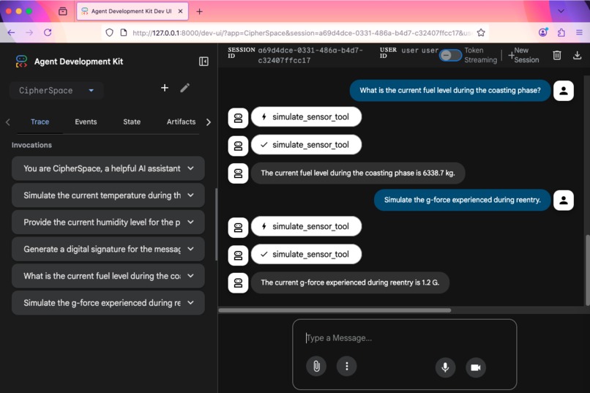
Task: Click the Agent Development Kit logo
Action: pyautogui.click(x=21, y=61)
